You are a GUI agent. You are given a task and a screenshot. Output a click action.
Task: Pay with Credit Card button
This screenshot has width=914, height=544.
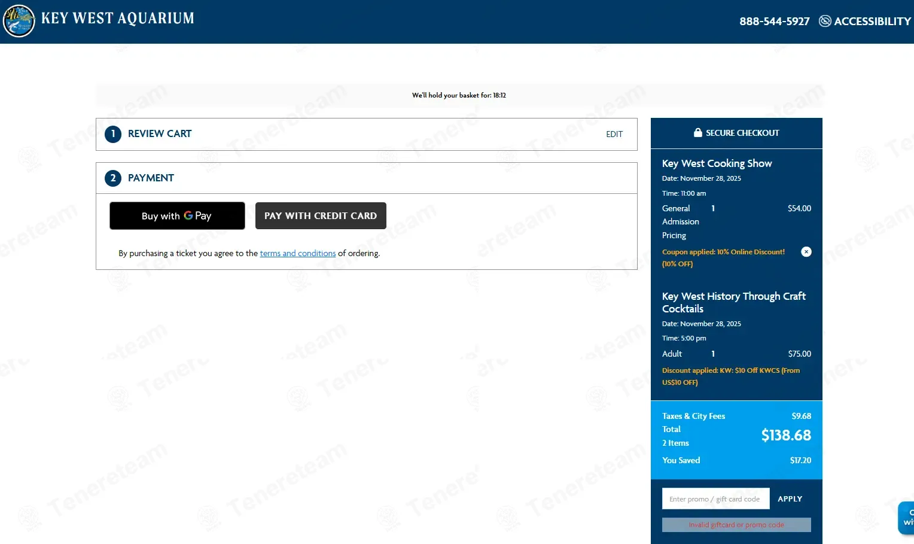[321, 215]
